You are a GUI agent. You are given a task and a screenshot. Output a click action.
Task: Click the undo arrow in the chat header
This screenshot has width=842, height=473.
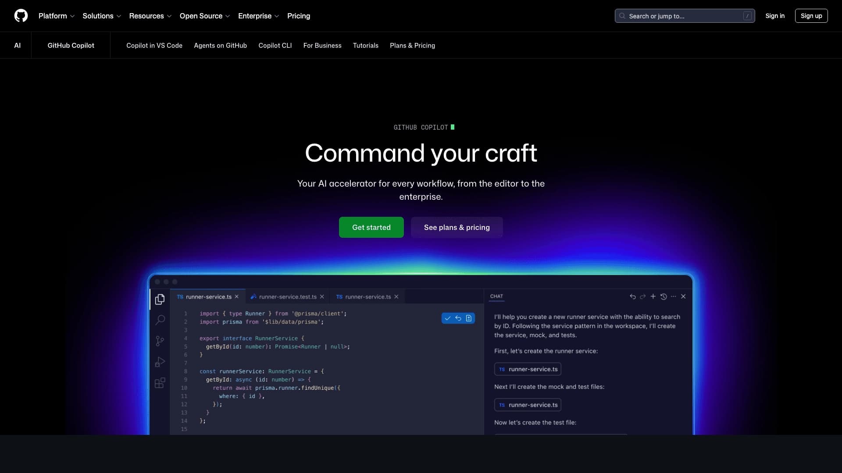[x=632, y=297]
